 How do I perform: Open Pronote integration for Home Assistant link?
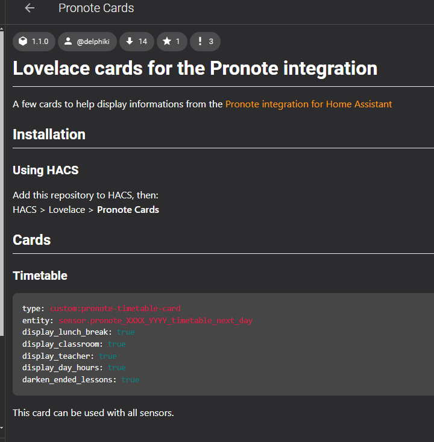(309, 104)
